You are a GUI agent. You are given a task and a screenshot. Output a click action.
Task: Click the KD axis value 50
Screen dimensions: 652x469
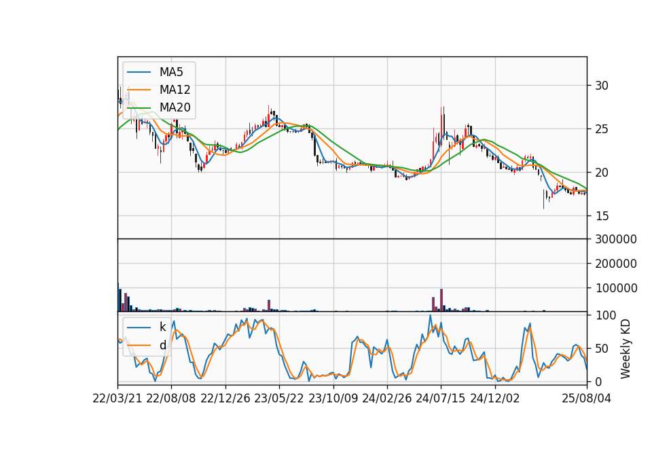[x=602, y=349]
